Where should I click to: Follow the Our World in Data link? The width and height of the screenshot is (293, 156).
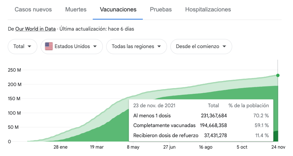35,29
